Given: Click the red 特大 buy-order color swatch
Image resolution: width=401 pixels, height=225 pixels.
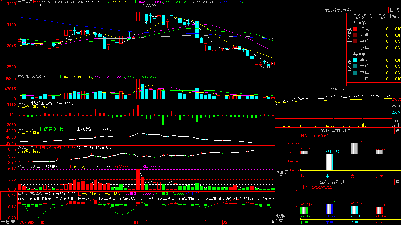Looking at the screenshot, I should point(355,29).
